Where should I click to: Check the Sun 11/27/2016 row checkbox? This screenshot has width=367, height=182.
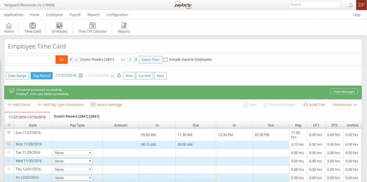tap(9, 132)
